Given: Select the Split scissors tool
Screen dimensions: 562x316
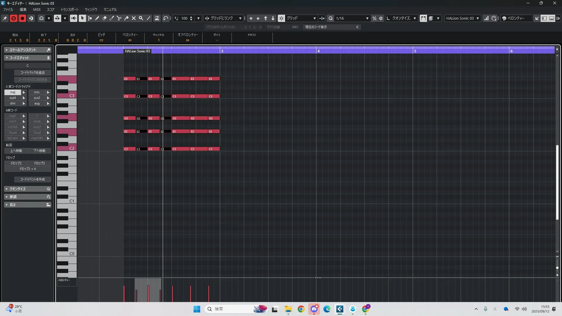Looking at the screenshot, I should point(119,18).
